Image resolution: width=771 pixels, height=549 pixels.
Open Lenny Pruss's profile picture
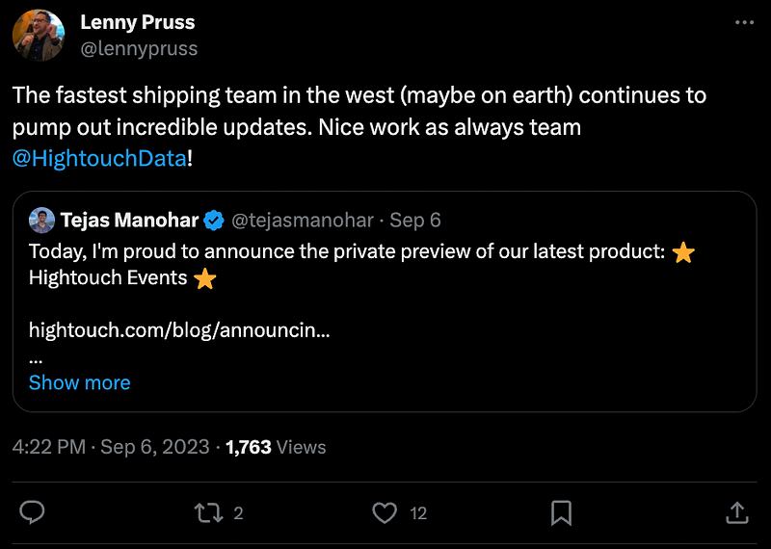[x=39, y=36]
